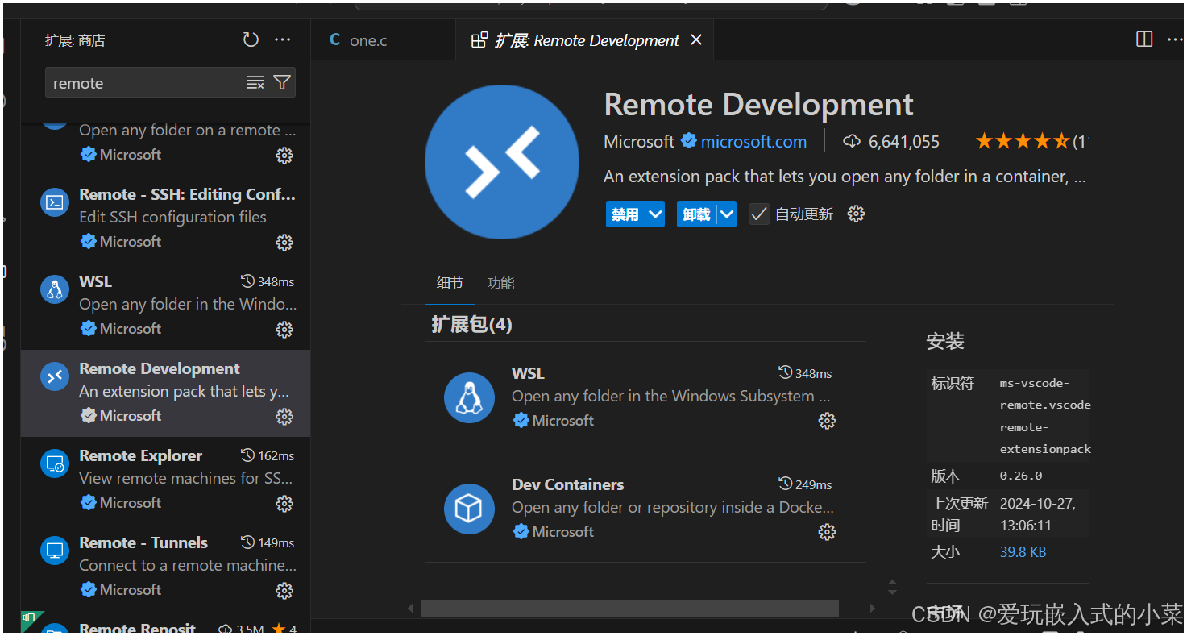Open the Dev Containers title in extension pack
1187x636 pixels.
[567, 484]
